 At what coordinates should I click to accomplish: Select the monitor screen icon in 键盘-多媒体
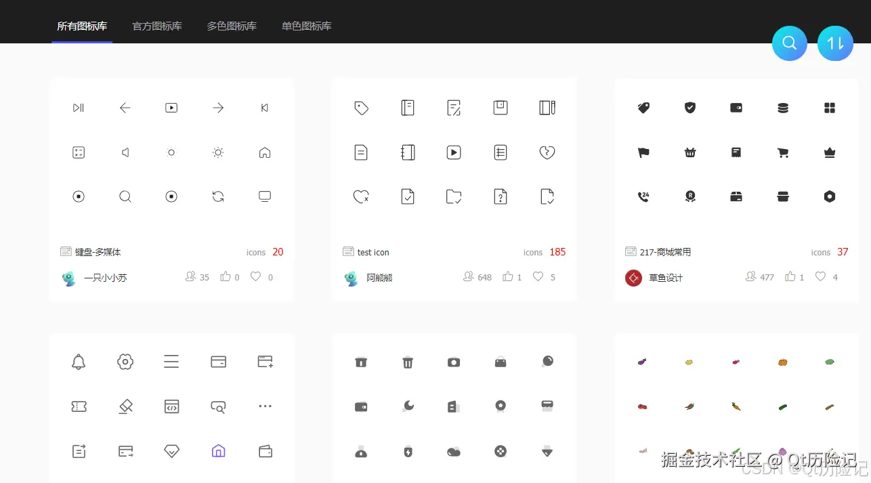pyautogui.click(x=265, y=196)
